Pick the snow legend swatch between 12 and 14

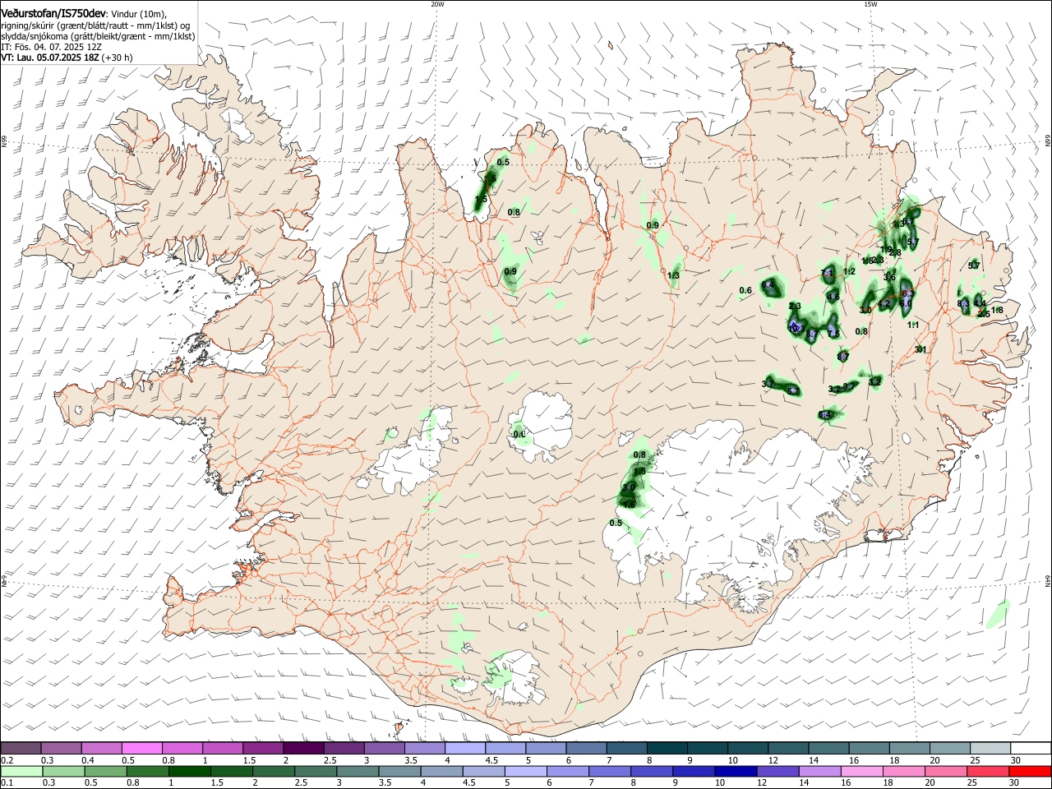pos(788,748)
